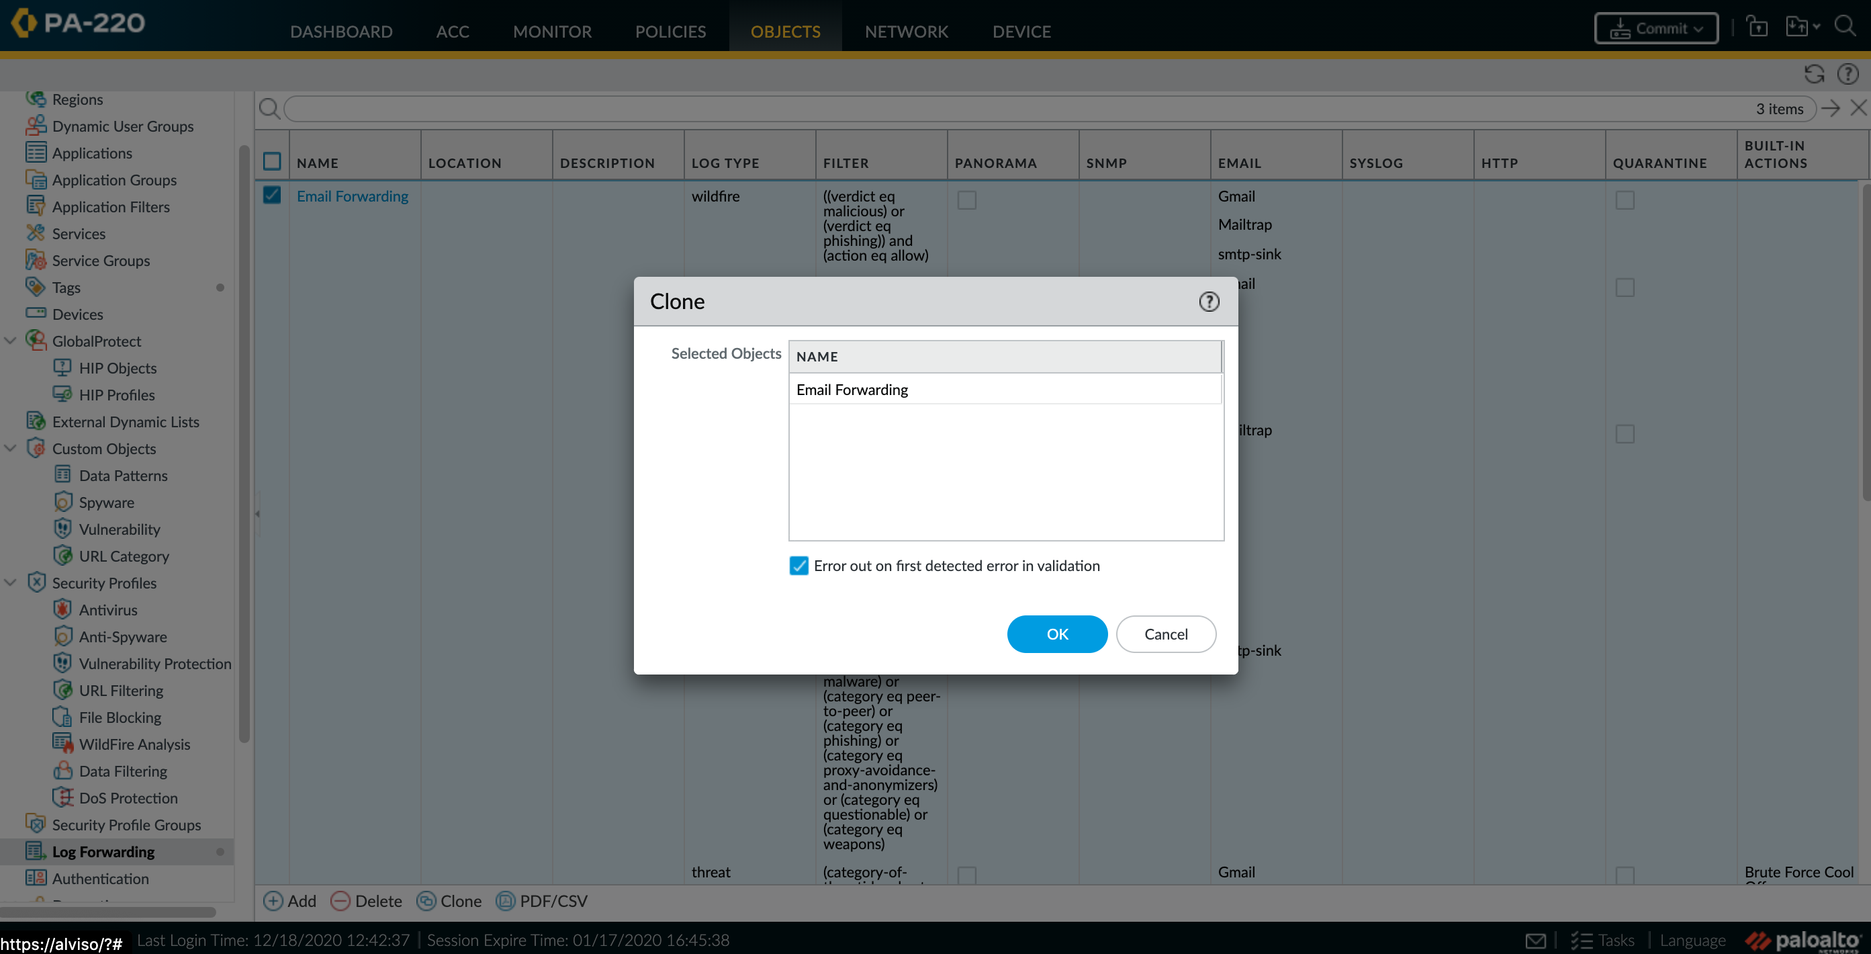
Task: Click the POLICIES menu tab
Action: click(670, 32)
